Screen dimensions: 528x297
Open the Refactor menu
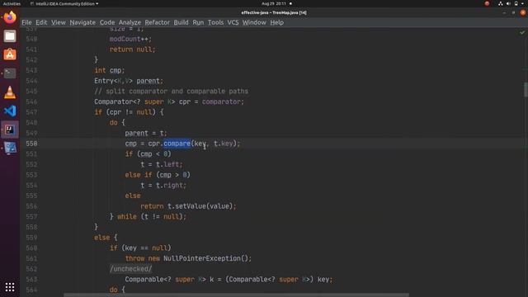pos(158,22)
